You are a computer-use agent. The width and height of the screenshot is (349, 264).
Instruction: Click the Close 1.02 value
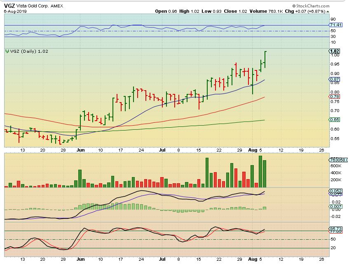click(236, 12)
